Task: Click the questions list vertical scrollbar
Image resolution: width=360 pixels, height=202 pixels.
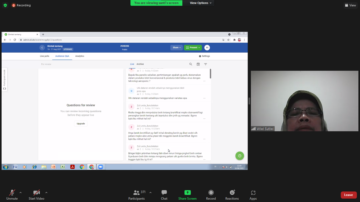Action: [x=210, y=74]
